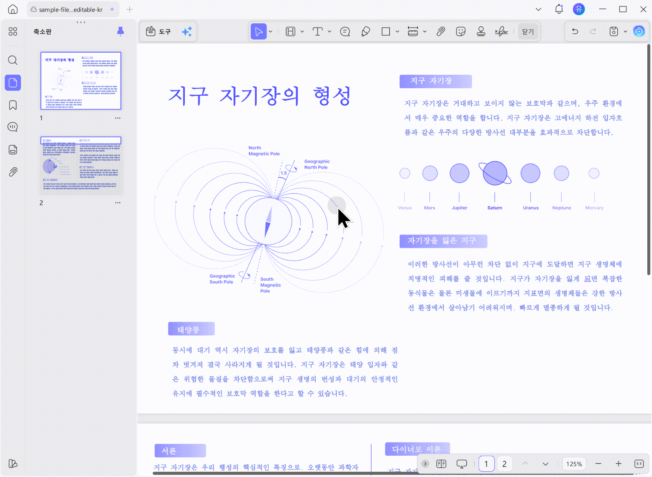Open the comments panel
Viewport: 652px width, 477px height.
click(x=13, y=127)
